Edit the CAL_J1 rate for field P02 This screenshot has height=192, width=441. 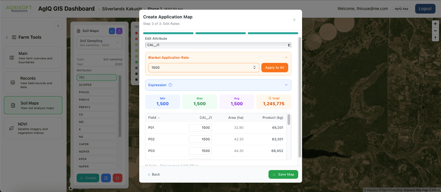pos(200,139)
